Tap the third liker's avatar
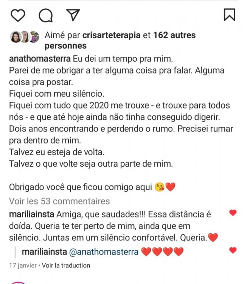247x284 pixels. click(x=34, y=37)
